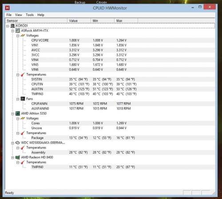Screen dimensions: 222x199
Task: Collapse the ASRock AM1H-ITX node
Action: pos(12,31)
